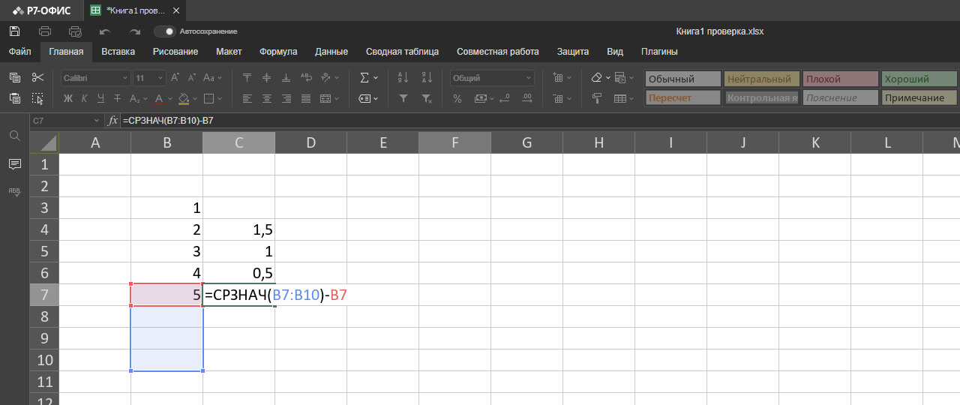960x405 pixels.
Task: Open Search from the left sidebar
Action: (14, 136)
